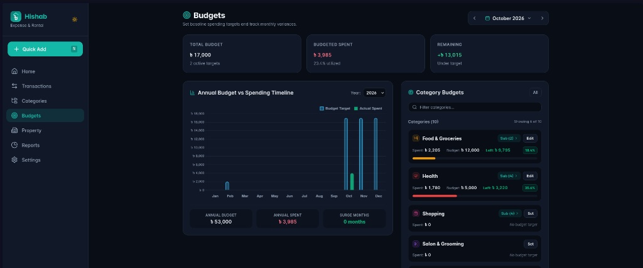Click the Food & Groceries category icon
This screenshot has width=643, height=268.
[x=416, y=138]
